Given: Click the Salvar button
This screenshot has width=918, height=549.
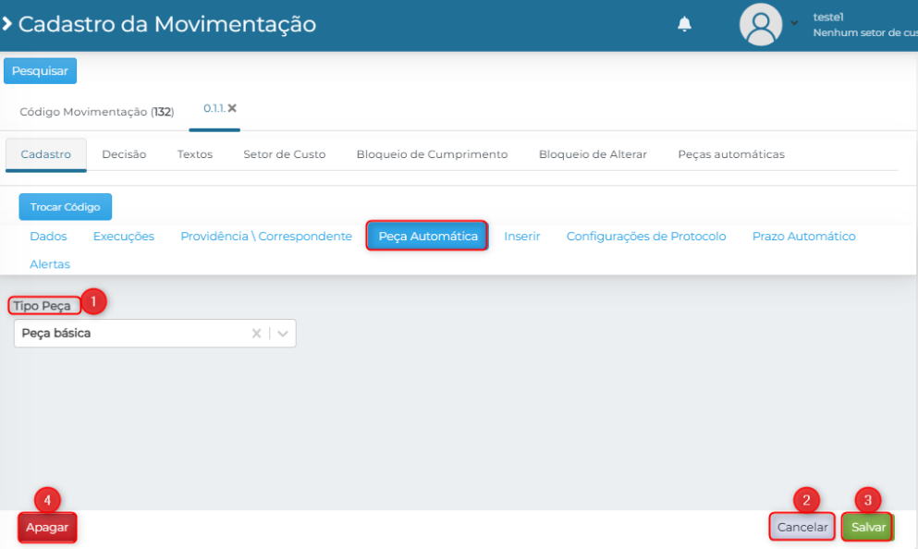Looking at the screenshot, I should point(868,528).
